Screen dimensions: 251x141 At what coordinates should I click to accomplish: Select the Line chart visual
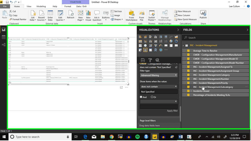[x=171, y=37]
